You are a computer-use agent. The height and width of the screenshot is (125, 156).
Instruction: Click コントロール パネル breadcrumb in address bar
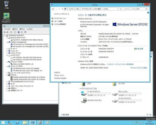point(74,9)
